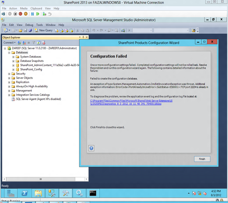Viewport: 228px width, 203px height.
Task: Open File Explorer from the taskbar
Action: [38, 193]
